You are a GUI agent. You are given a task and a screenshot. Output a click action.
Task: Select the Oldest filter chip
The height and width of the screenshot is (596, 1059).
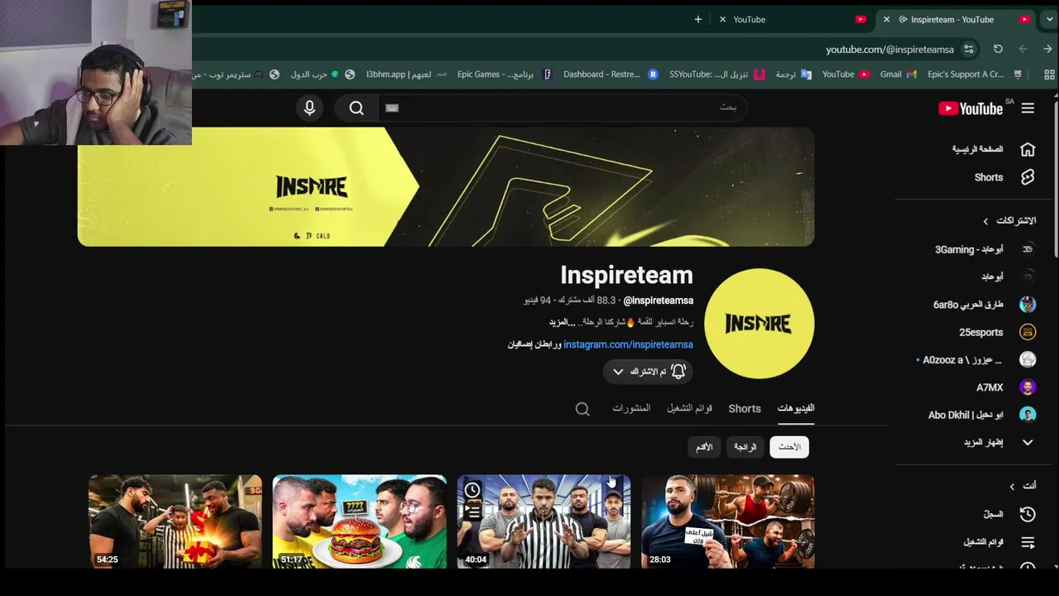click(704, 447)
